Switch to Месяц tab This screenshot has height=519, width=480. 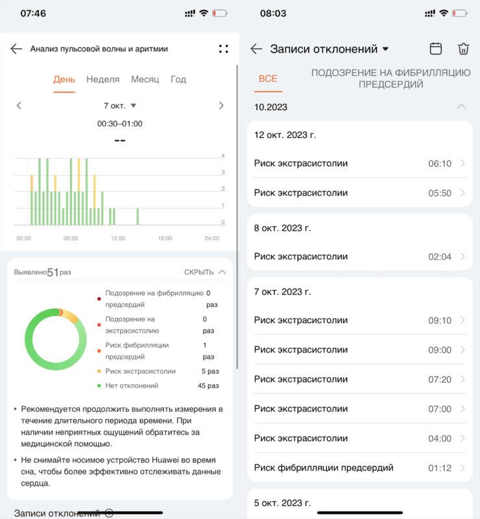click(145, 79)
